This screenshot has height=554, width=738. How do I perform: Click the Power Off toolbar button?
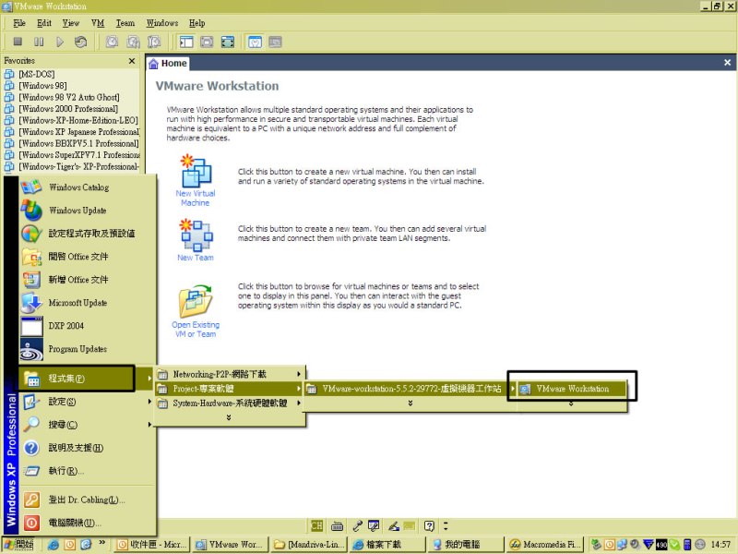pos(18,42)
